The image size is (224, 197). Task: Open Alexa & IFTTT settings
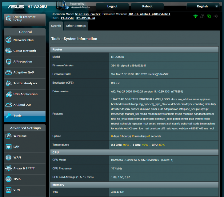click(25, 169)
